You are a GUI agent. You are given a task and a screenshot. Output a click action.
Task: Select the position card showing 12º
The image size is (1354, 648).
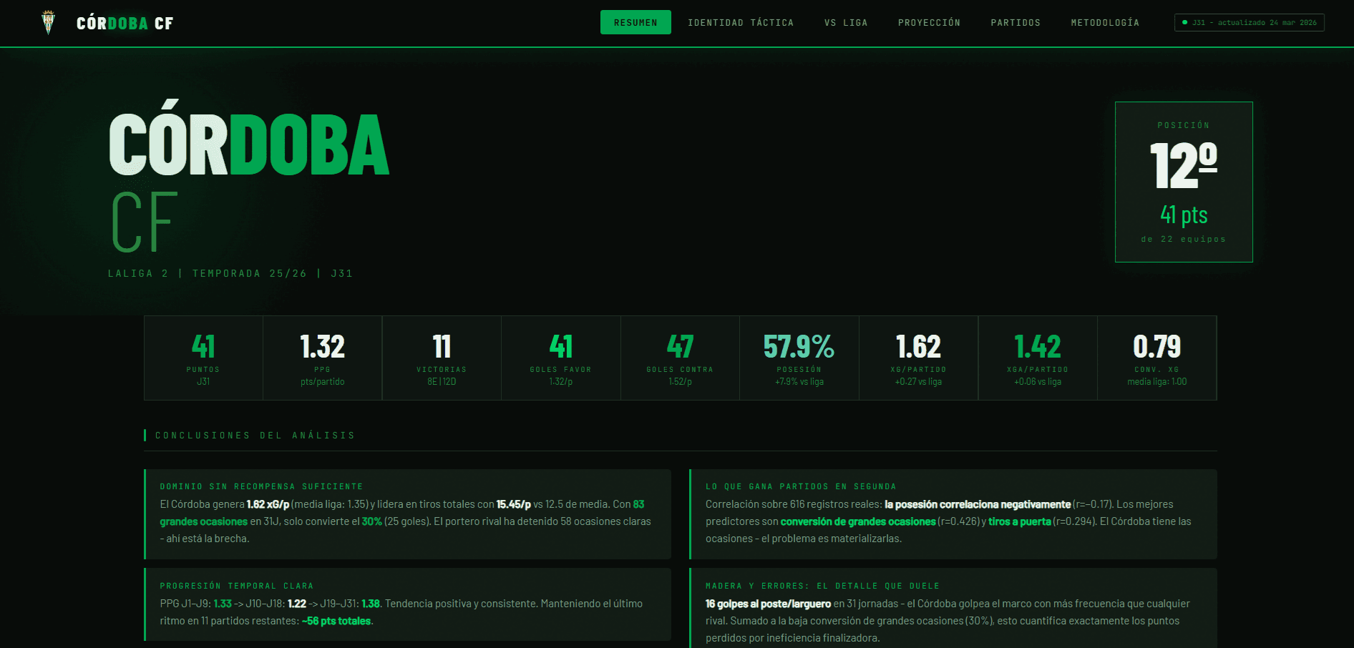1183,182
